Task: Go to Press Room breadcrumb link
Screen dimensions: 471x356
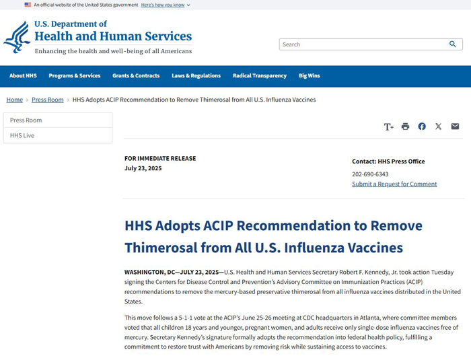Action: pos(48,100)
